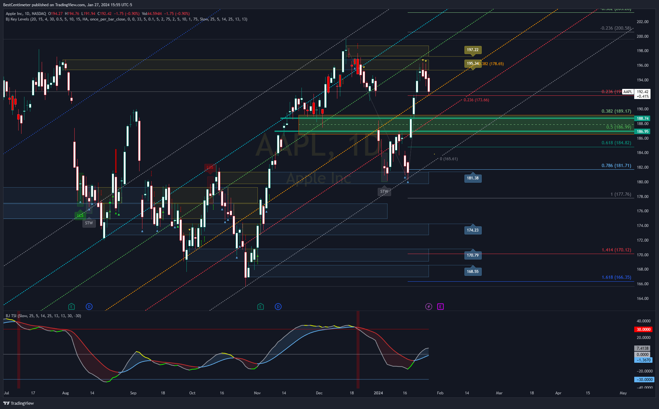The height and width of the screenshot is (409, 659).
Task: Click the 1 (177.76) Fibonacci label
Action: tap(621, 194)
